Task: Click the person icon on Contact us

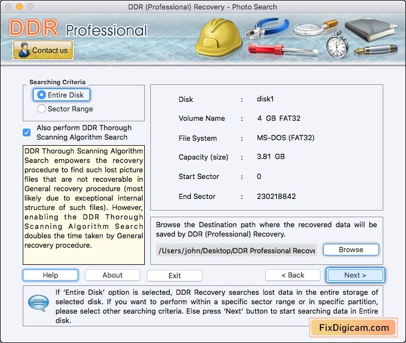Action: pyautogui.click(x=24, y=50)
